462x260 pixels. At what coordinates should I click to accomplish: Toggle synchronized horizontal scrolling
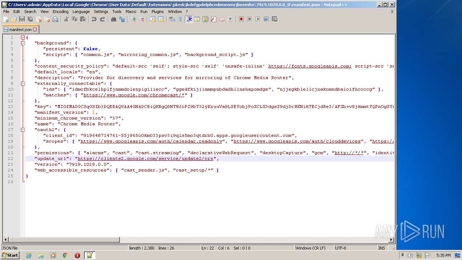coord(161,19)
